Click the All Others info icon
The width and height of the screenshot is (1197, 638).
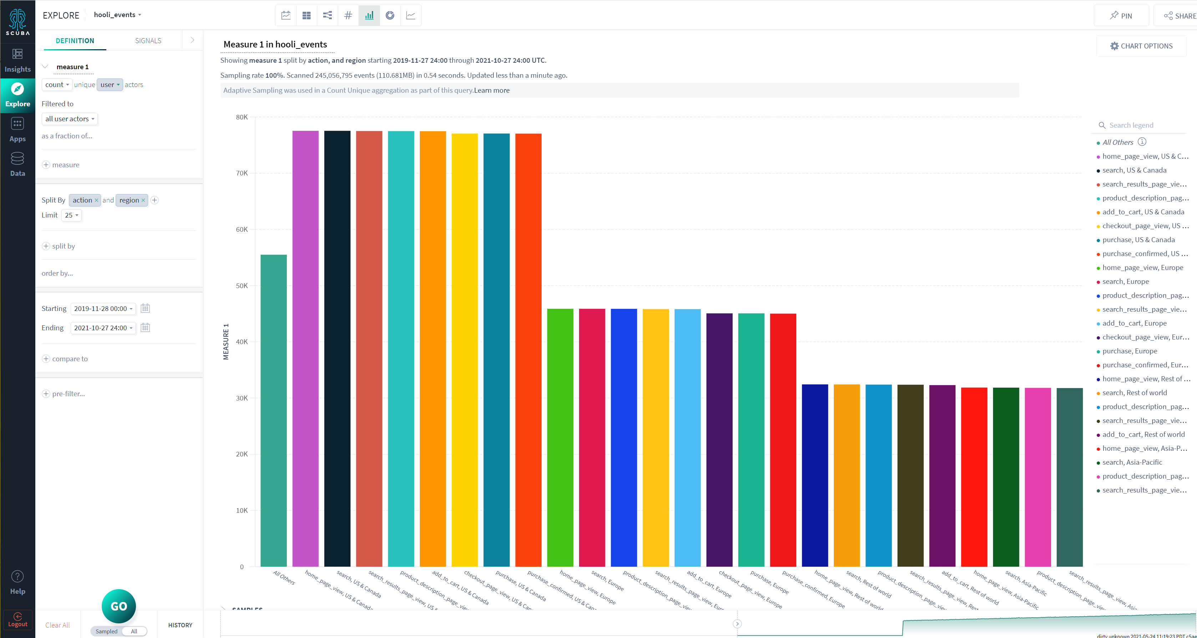coord(1142,142)
